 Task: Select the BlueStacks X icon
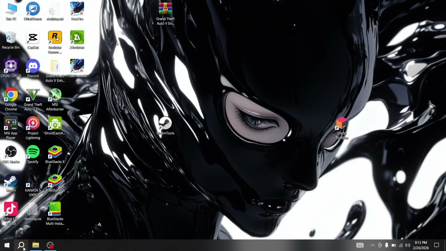pyautogui.click(x=55, y=154)
